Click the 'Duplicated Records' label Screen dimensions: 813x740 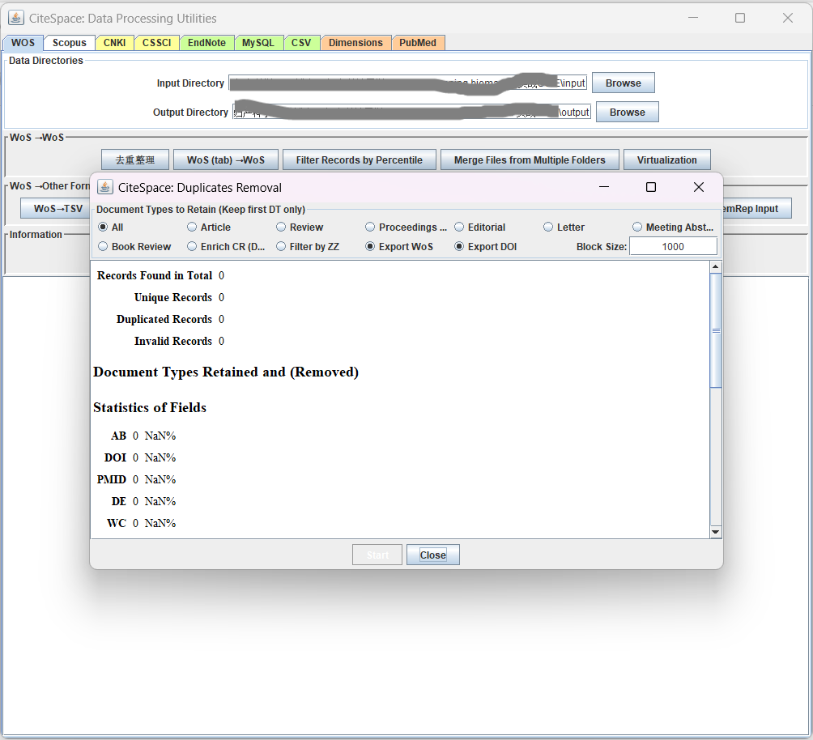pos(164,319)
